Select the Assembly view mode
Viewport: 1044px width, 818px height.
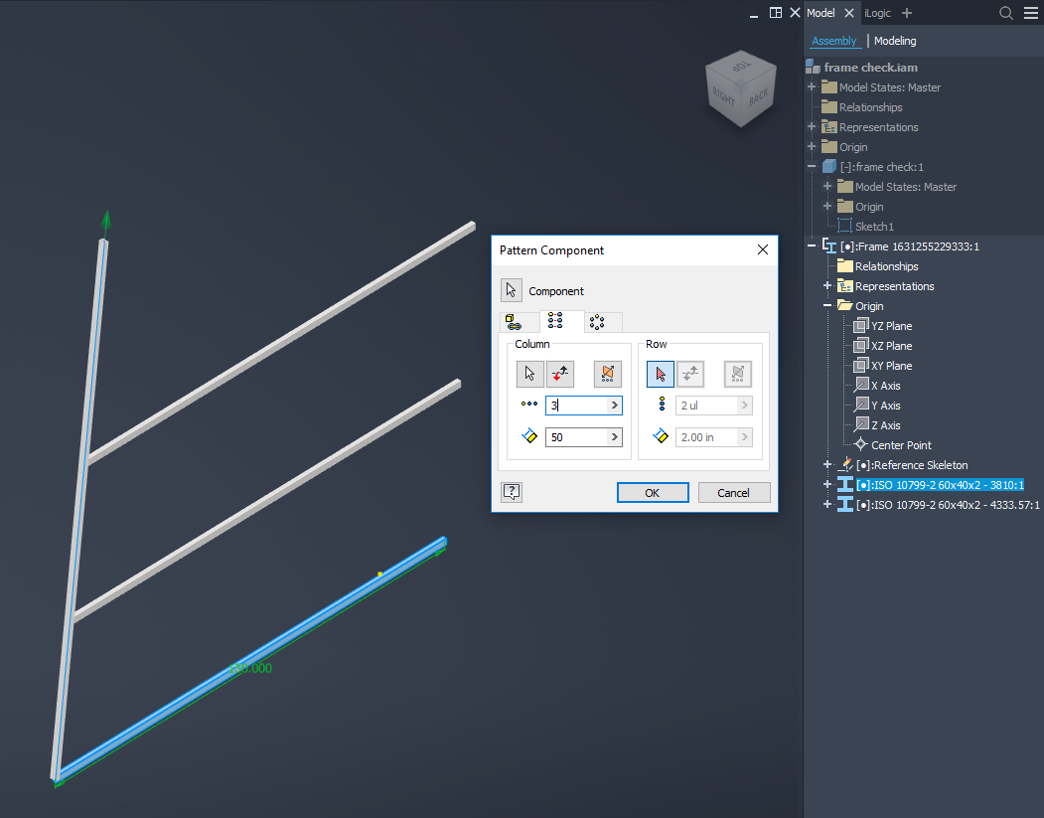pos(833,41)
